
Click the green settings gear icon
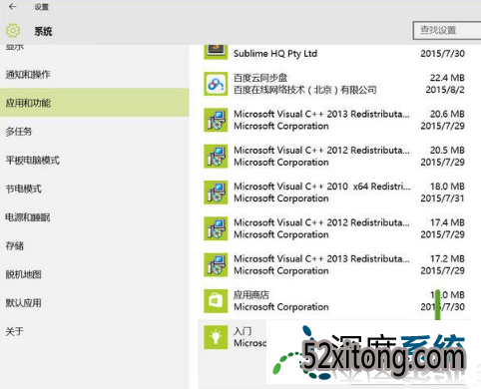(13, 31)
